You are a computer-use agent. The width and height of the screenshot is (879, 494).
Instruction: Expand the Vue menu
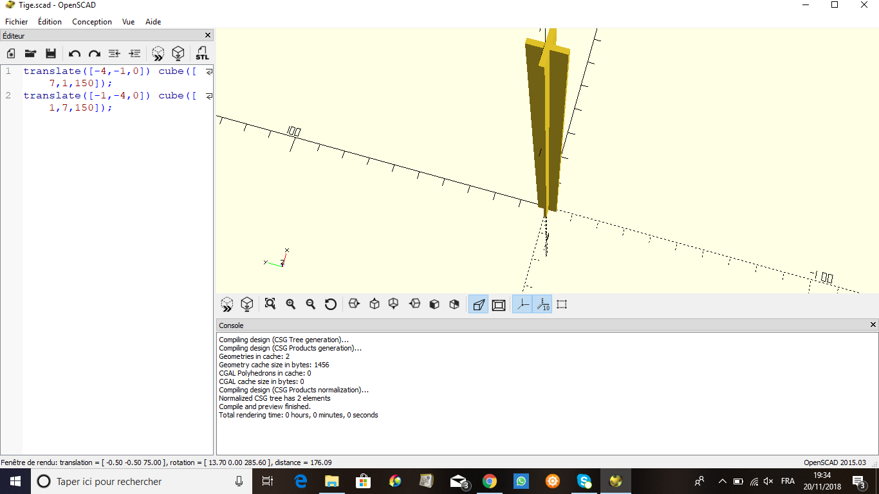click(129, 21)
